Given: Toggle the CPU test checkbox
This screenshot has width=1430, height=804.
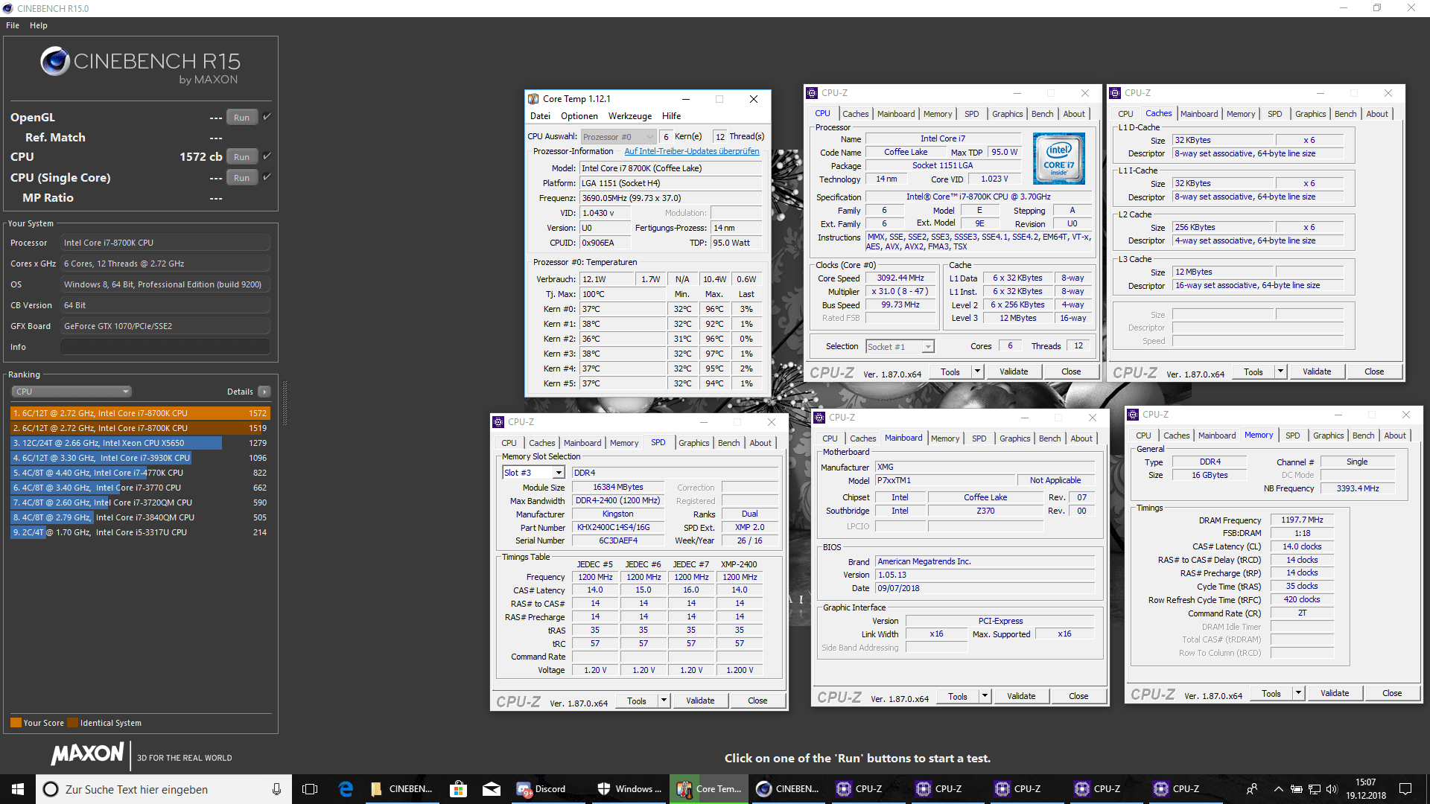Looking at the screenshot, I should [x=267, y=156].
